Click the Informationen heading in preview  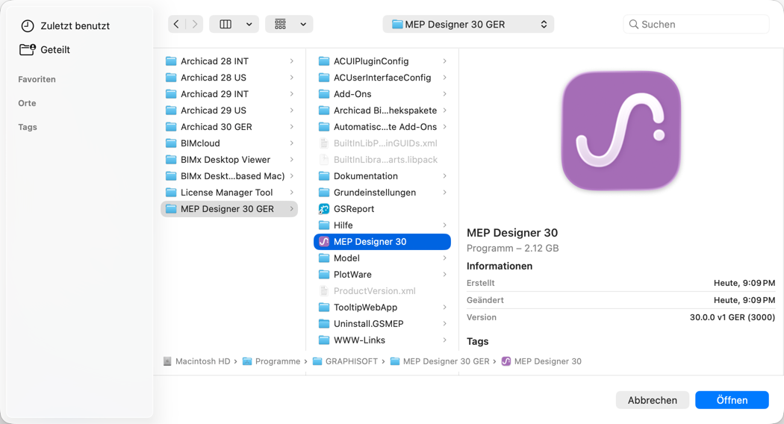pos(500,266)
